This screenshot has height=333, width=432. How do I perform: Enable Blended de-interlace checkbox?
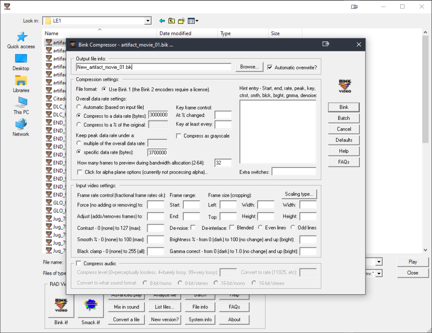(232, 228)
